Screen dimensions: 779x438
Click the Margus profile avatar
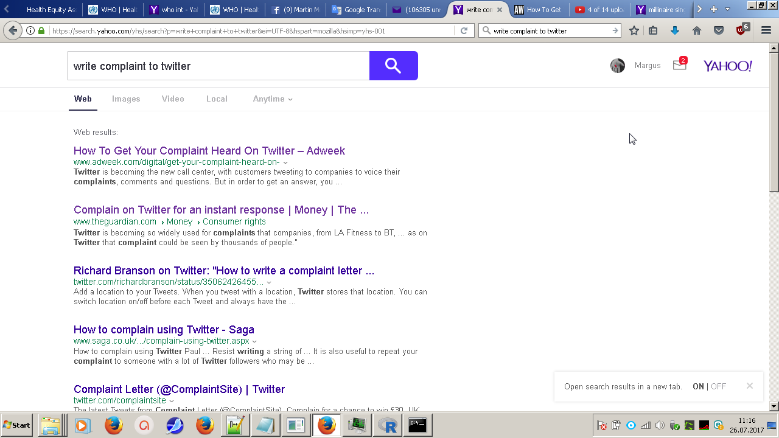(618, 66)
